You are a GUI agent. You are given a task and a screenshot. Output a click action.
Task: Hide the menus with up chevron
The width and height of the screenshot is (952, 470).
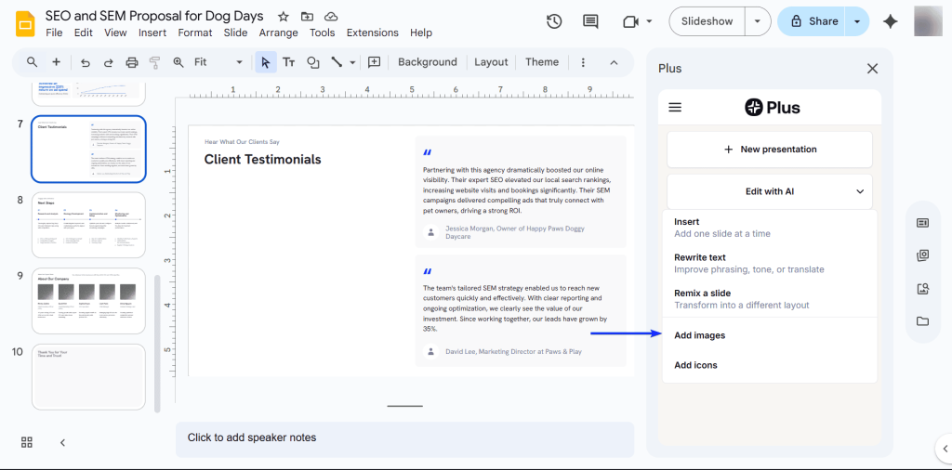(x=614, y=62)
